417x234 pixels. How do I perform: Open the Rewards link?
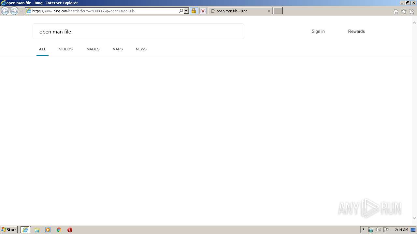pos(356,32)
